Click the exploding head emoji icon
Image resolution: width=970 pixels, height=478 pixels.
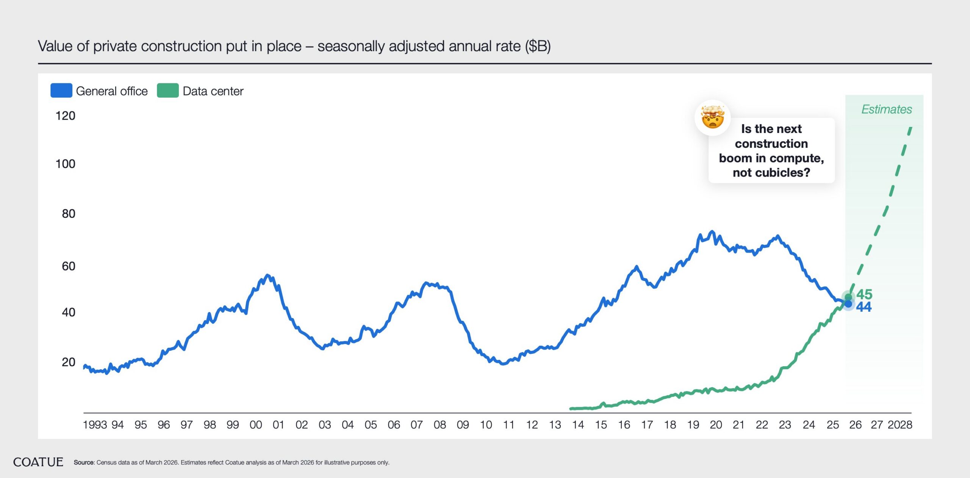pos(712,117)
